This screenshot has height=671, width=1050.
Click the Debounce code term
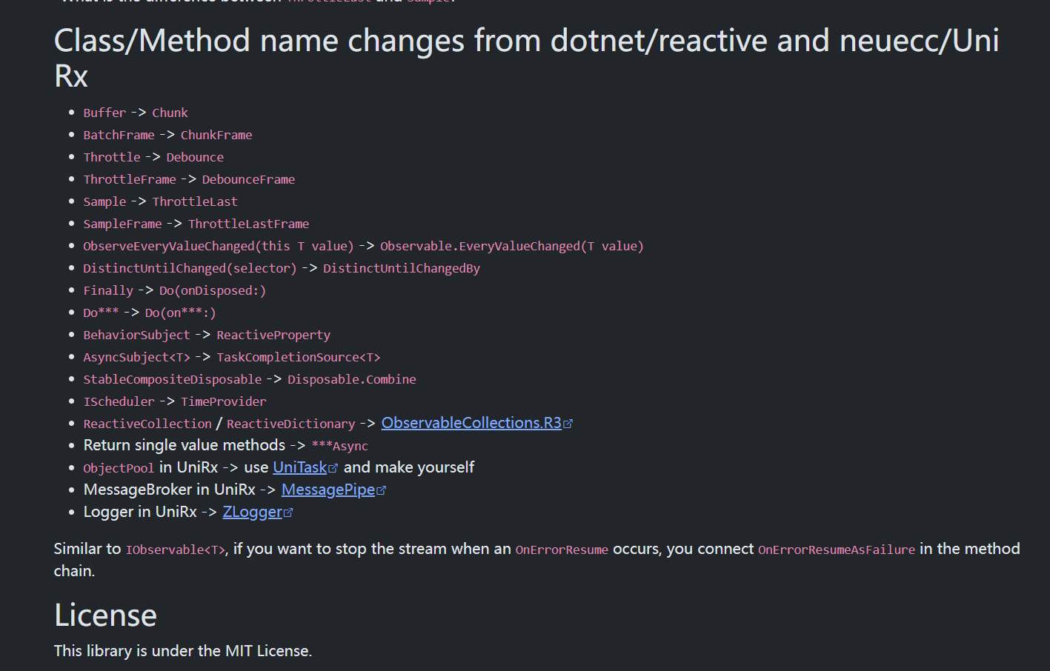[x=195, y=157]
